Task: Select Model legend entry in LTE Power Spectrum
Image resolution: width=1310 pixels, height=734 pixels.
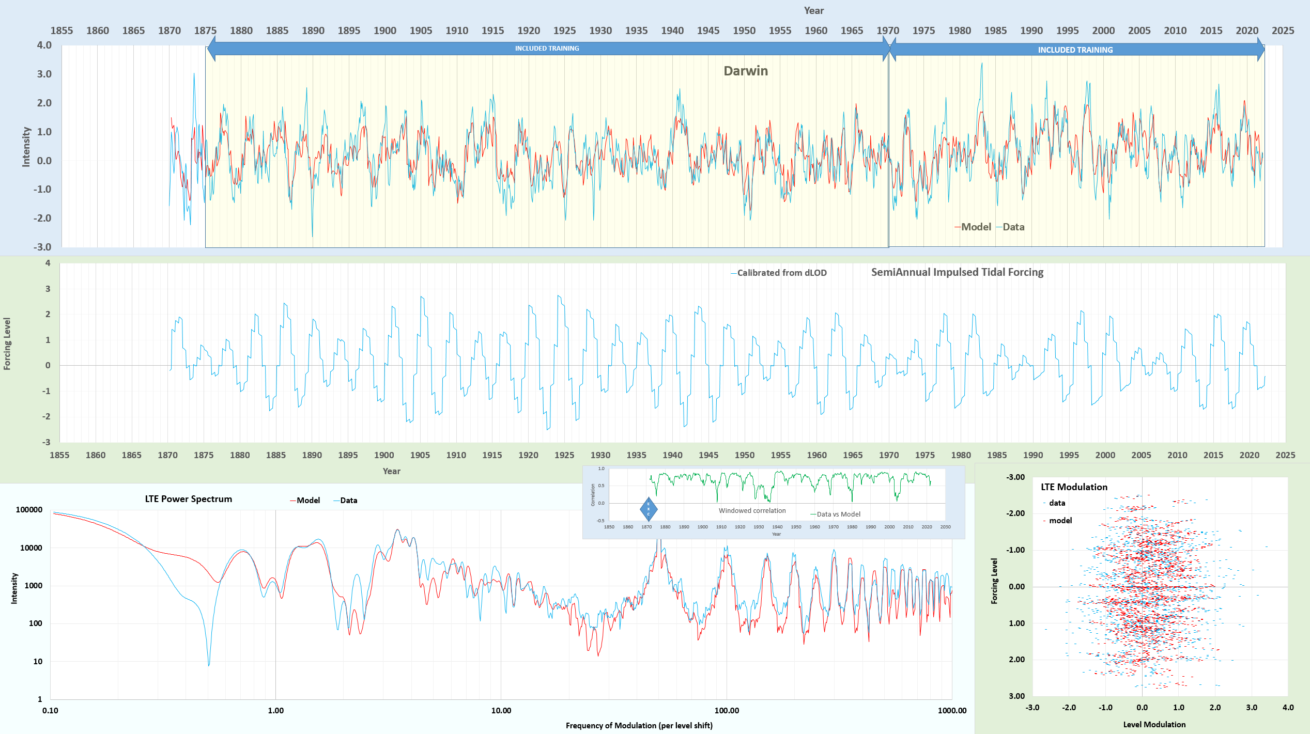Action: click(305, 500)
